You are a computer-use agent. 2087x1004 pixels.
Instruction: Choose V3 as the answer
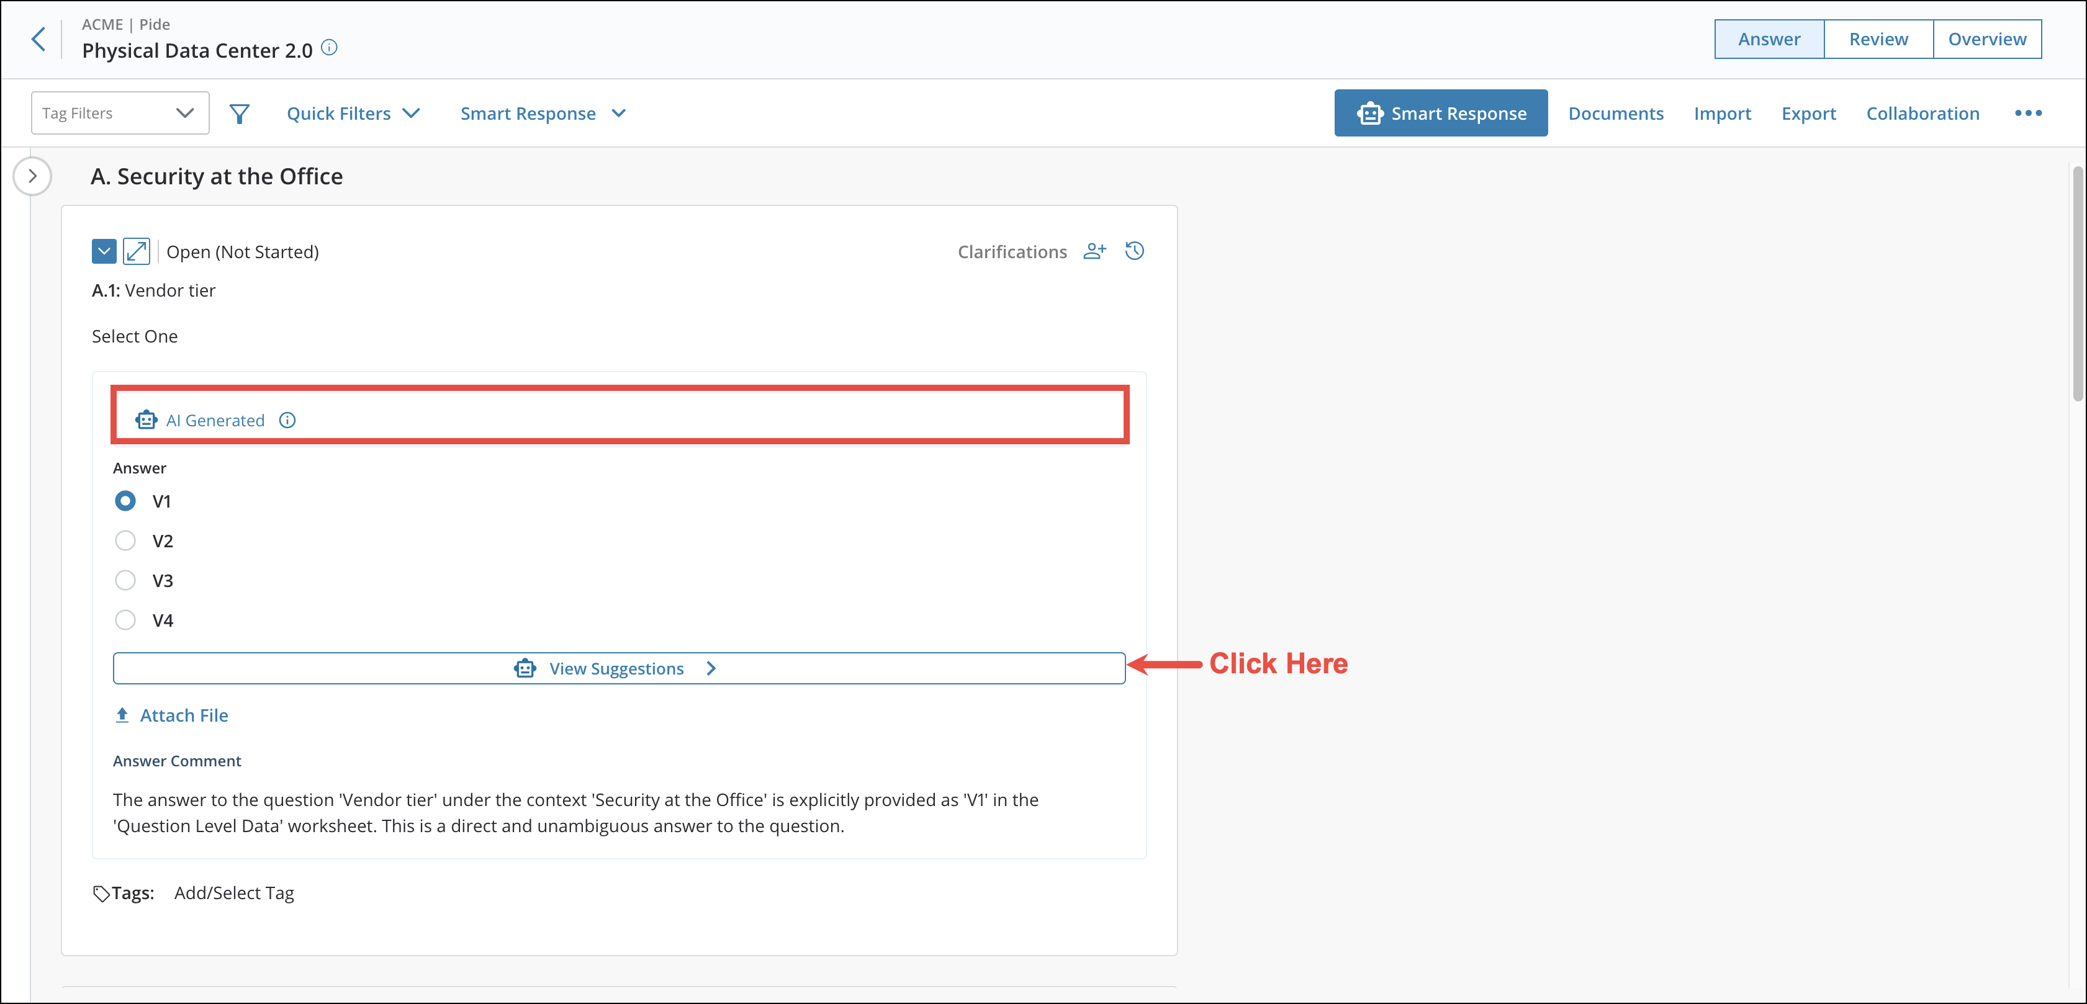[x=125, y=580]
